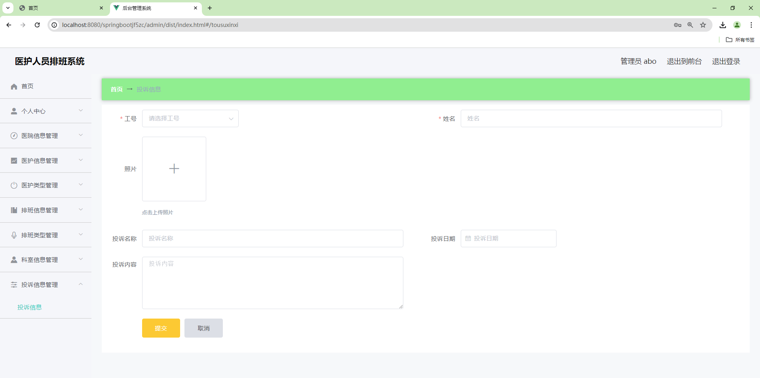Screen dimensions: 760x378
Task: Collapse 投诉信息管理 with its up chevron
Action: (81, 284)
